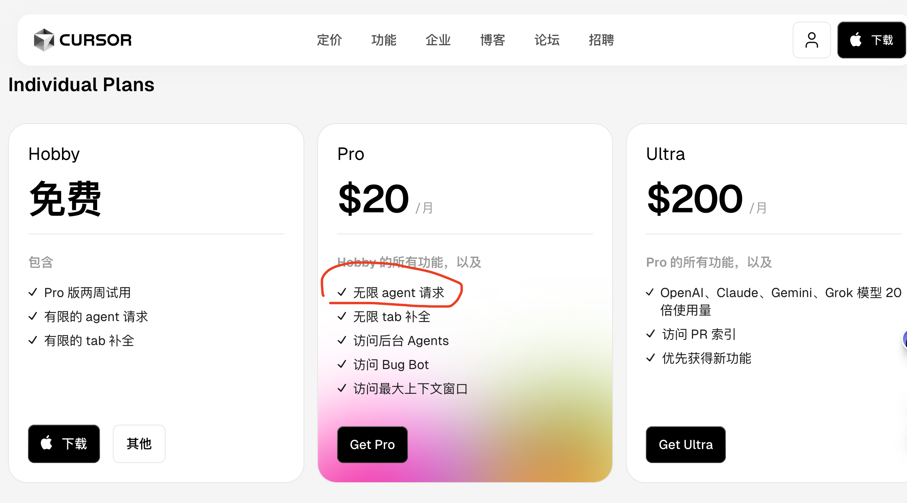This screenshot has width=907, height=503.
Task: Open the 定价 pricing menu item
Action: click(x=329, y=40)
